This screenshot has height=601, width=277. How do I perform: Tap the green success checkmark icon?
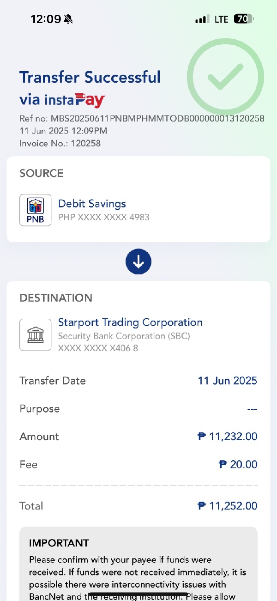pyautogui.click(x=225, y=77)
